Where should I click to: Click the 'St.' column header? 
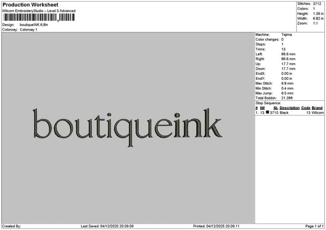(275, 108)
